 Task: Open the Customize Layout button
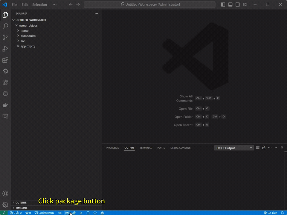(245, 4)
